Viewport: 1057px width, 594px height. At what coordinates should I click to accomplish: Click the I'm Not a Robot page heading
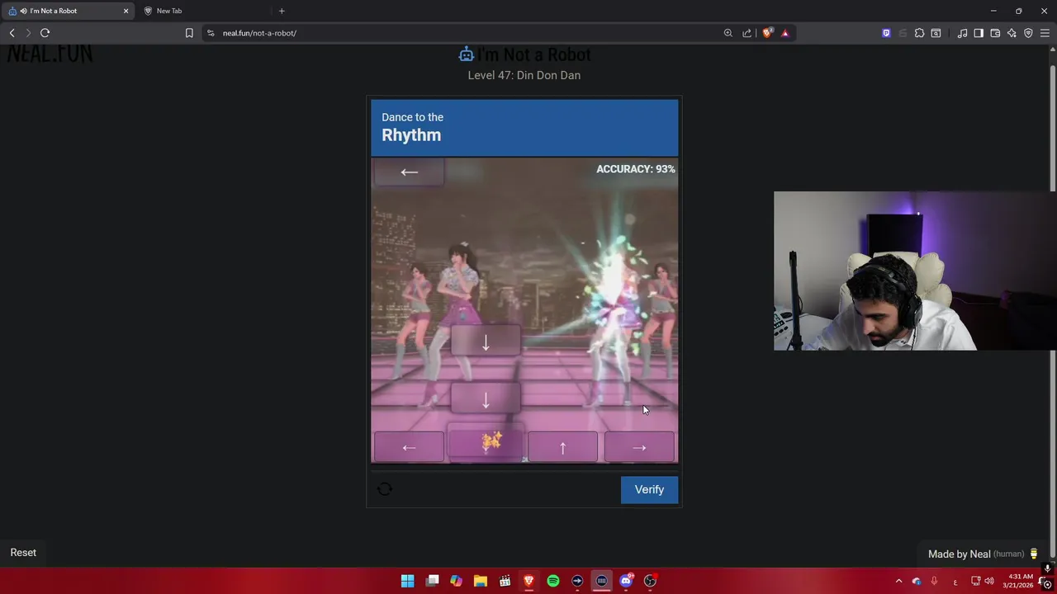(x=534, y=54)
